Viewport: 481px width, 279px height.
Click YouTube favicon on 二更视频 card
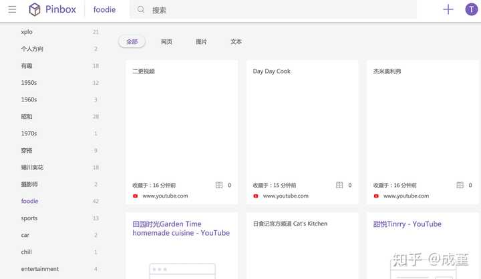point(135,196)
